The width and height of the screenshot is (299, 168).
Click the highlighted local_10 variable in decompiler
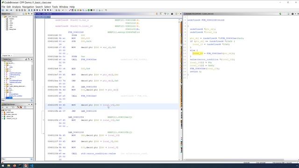click(198, 53)
